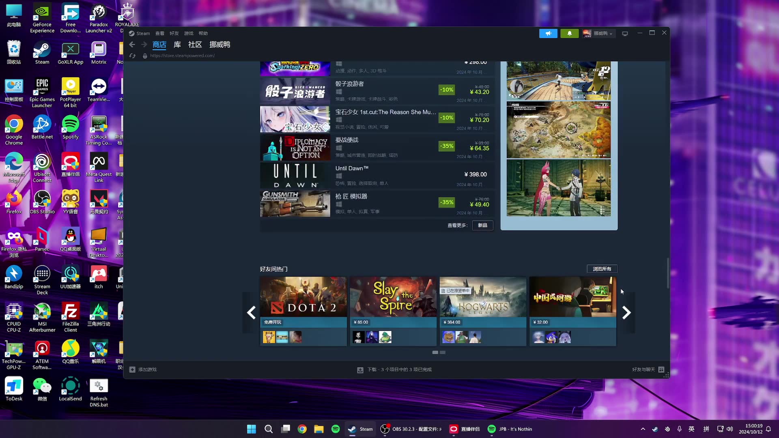Switch to the 社区 tab

tap(195, 45)
